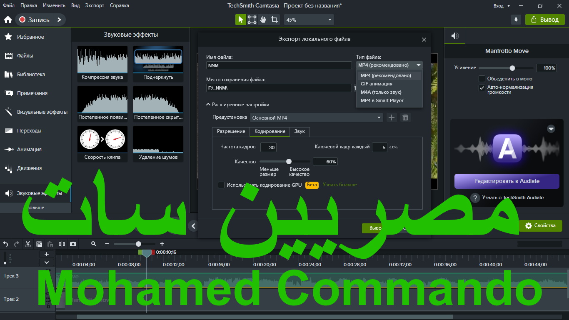Open the canvas zoom 45% dropdown
This screenshot has width=569, height=320.
pos(309,20)
